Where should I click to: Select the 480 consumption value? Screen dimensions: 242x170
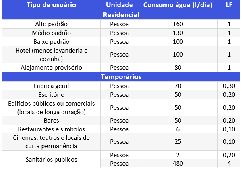pyautogui.click(x=178, y=164)
